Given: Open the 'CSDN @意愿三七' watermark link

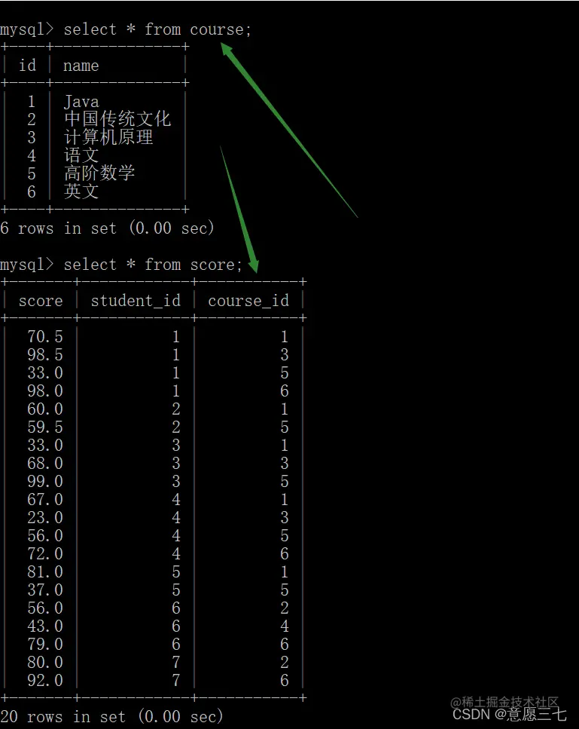Looking at the screenshot, I should pyautogui.click(x=509, y=714).
